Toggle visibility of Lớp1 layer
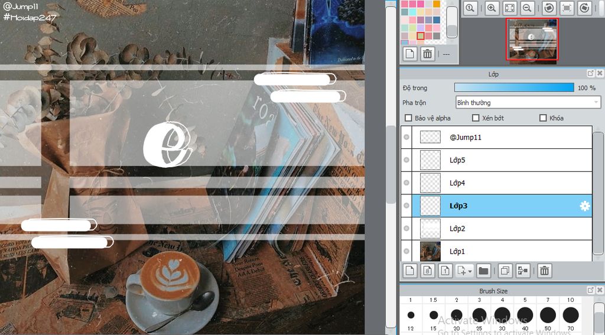This screenshot has width=605, height=335. 406,251
